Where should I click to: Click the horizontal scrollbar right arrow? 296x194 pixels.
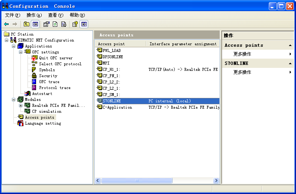[x=216, y=180]
